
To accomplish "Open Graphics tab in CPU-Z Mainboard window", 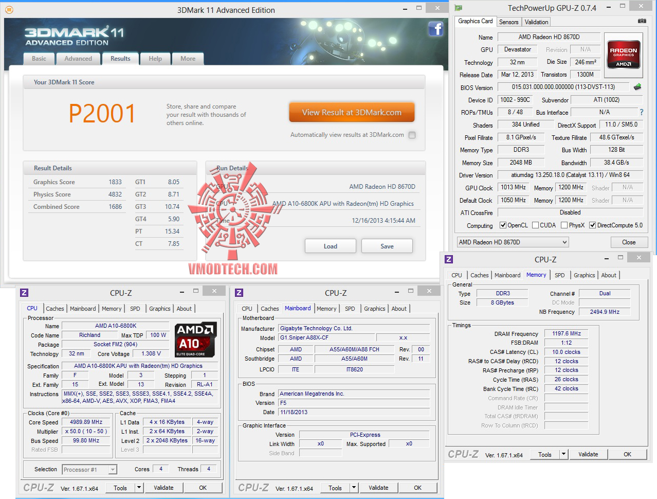I will point(375,309).
